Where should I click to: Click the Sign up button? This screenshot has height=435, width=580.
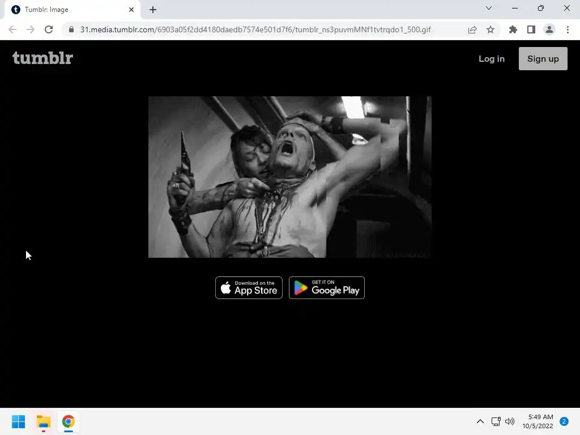pyautogui.click(x=543, y=58)
